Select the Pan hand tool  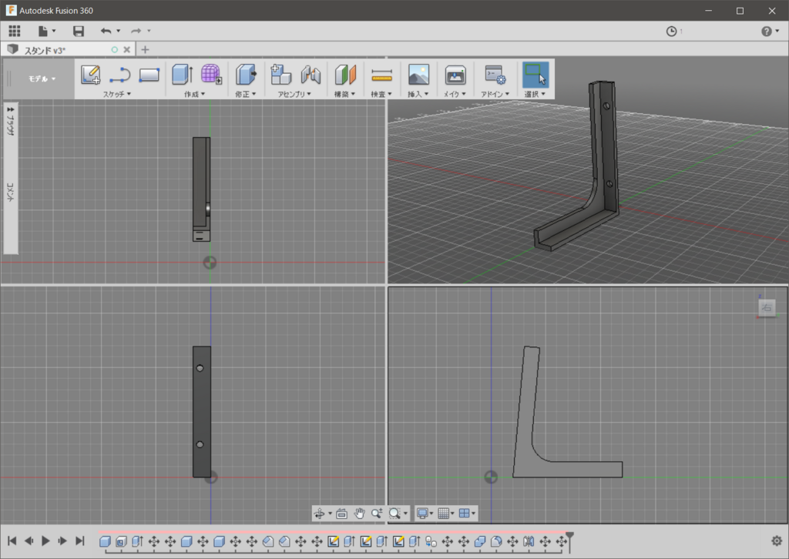point(359,514)
